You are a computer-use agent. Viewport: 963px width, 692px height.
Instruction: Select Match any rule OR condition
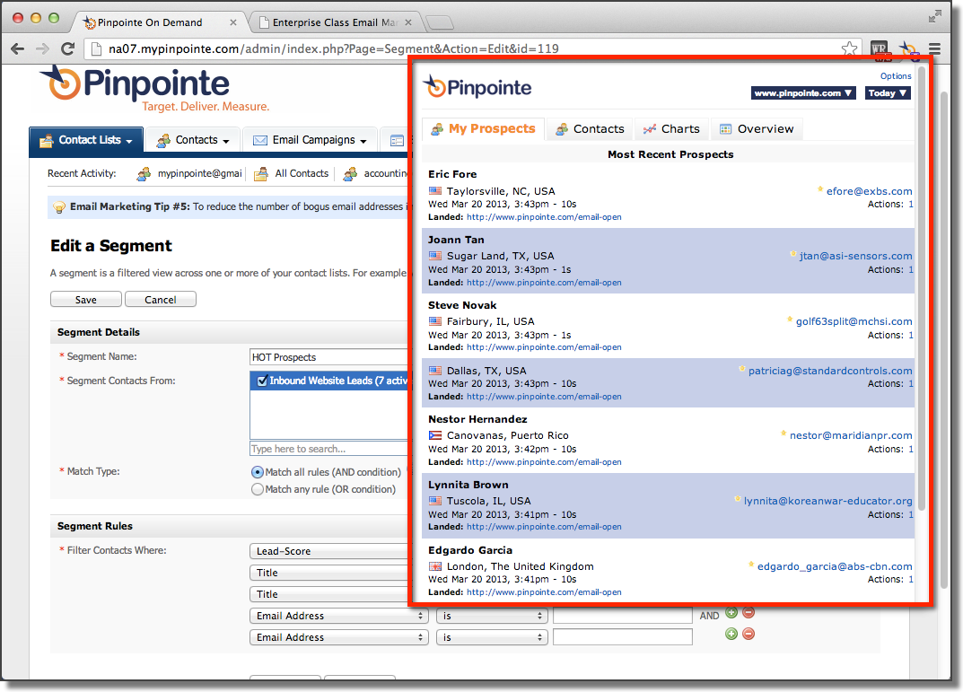tap(256, 489)
